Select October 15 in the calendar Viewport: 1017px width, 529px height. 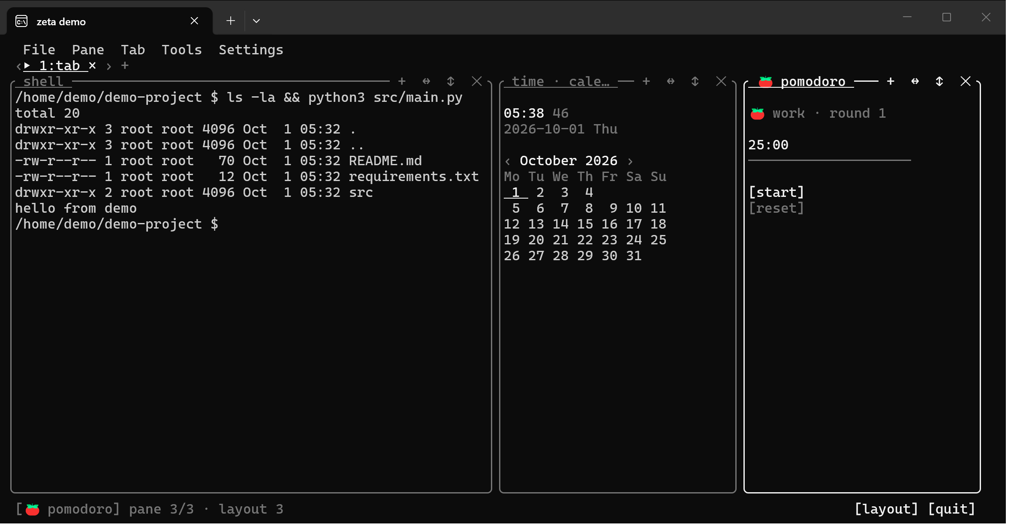[x=585, y=224]
